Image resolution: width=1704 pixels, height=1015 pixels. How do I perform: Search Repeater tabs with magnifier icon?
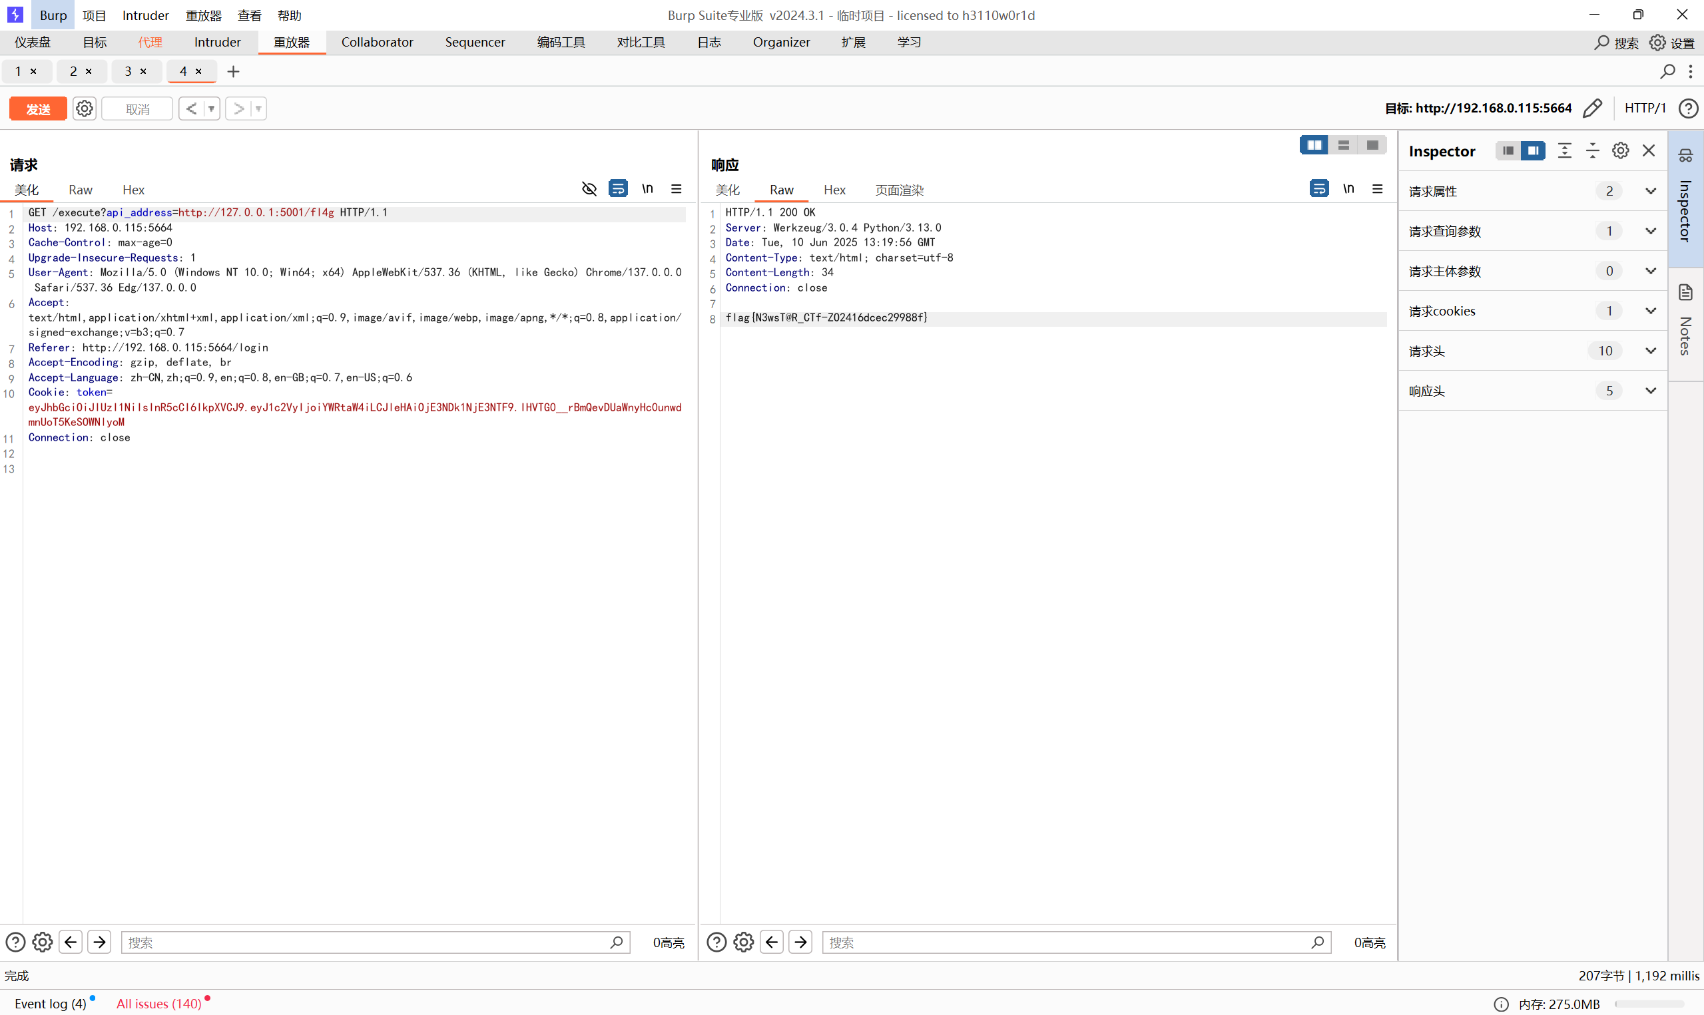[1668, 71]
